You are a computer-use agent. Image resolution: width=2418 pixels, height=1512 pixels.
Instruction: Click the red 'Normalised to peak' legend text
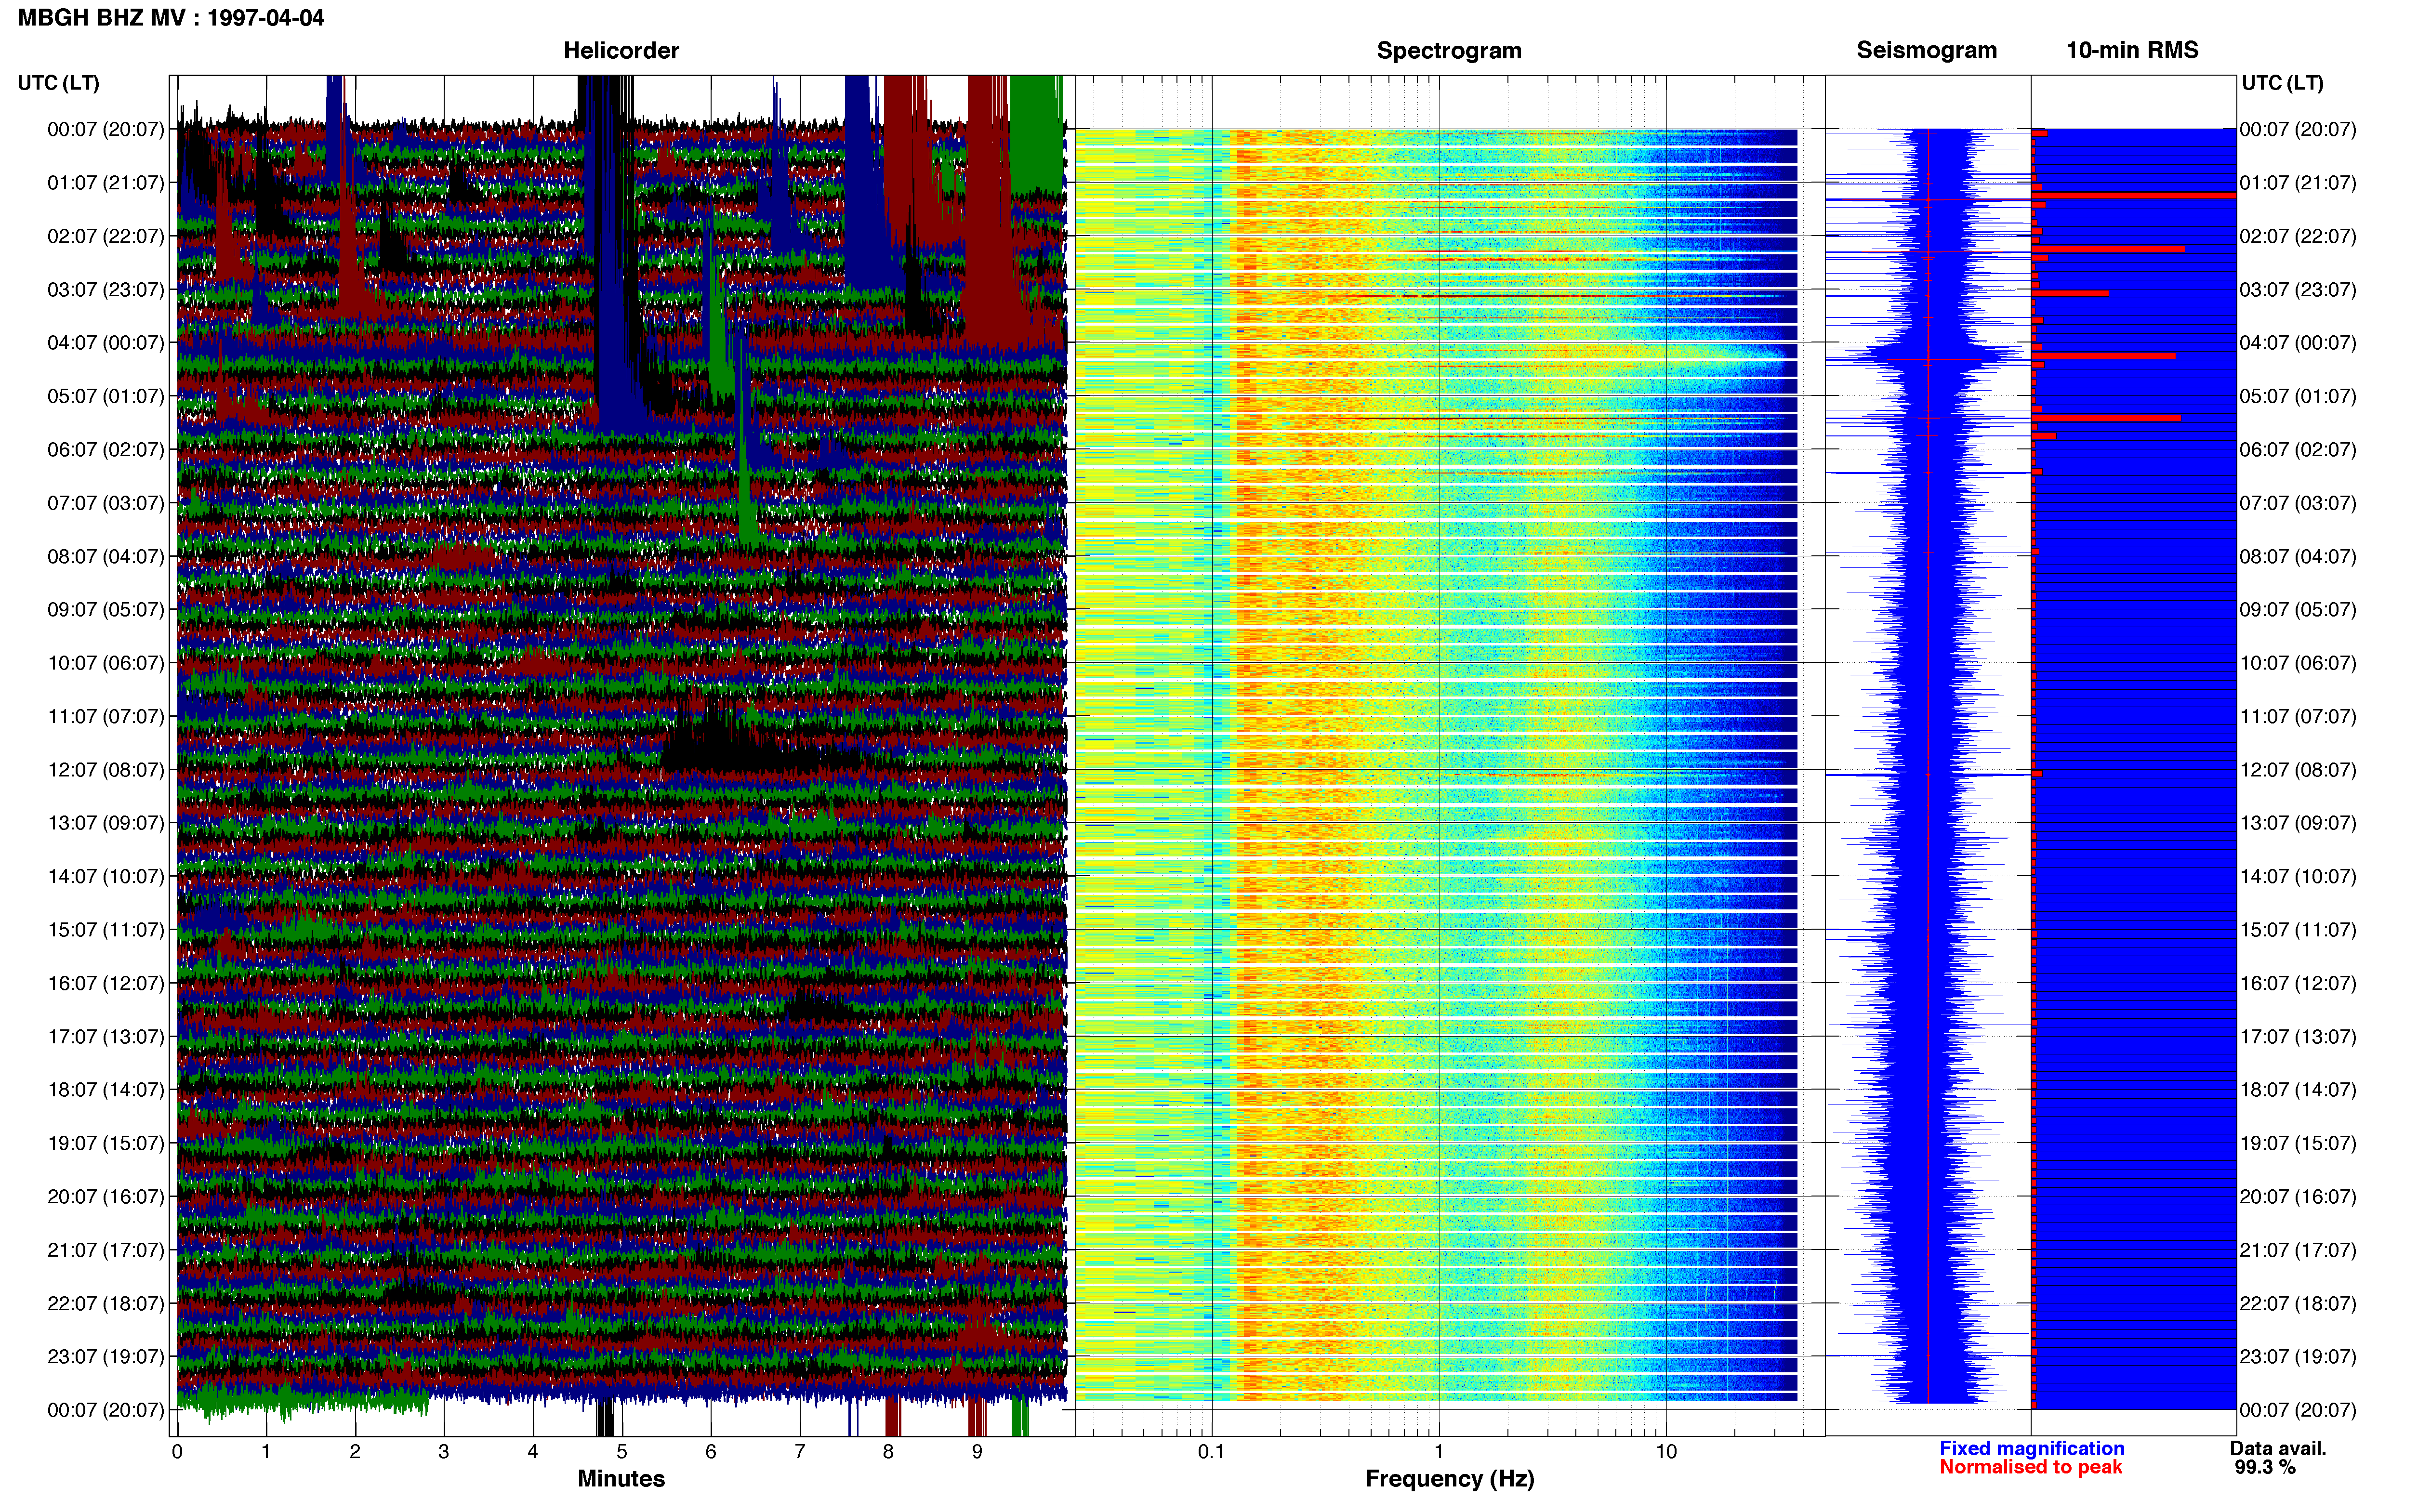[2030, 1468]
